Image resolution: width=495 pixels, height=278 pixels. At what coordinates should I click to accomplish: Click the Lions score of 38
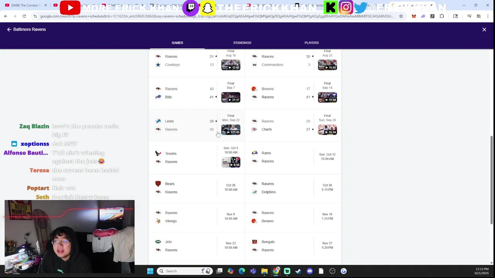tap(212, 121)
